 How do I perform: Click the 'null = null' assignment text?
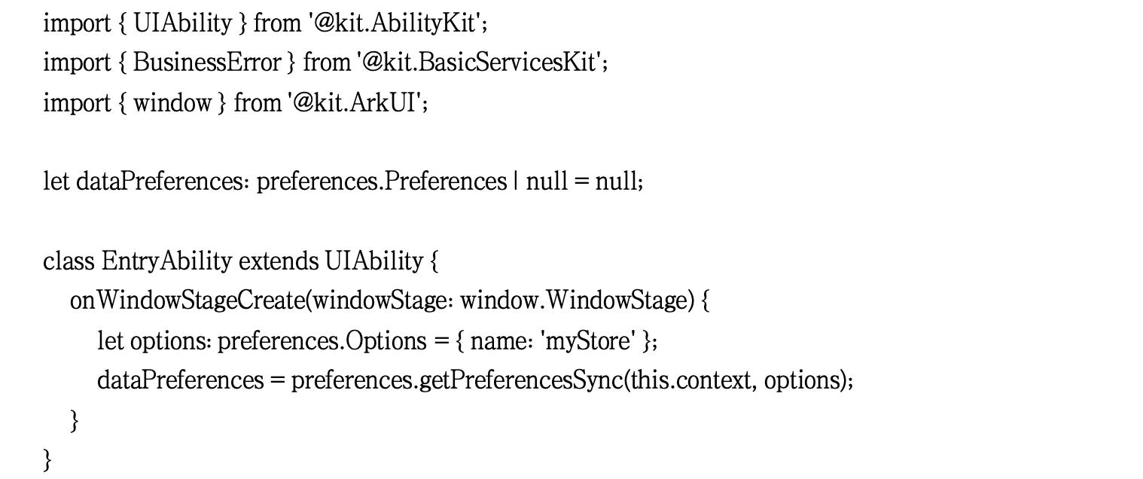(584, 182)
